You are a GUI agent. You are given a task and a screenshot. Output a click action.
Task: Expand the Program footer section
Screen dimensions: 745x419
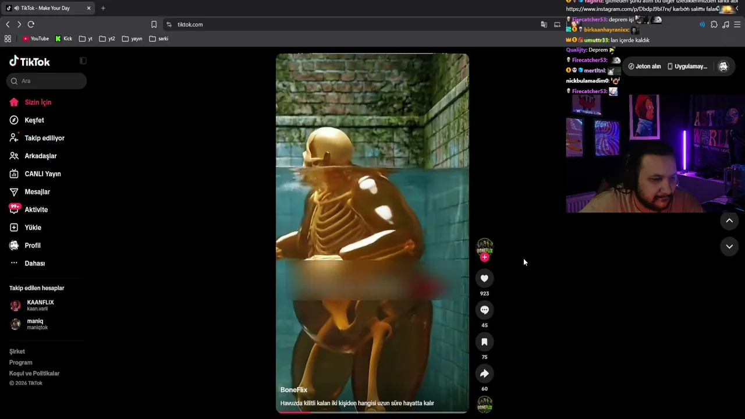tap(21, 363)
